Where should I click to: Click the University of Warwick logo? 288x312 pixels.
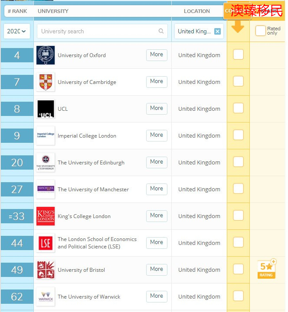[46, 297]
